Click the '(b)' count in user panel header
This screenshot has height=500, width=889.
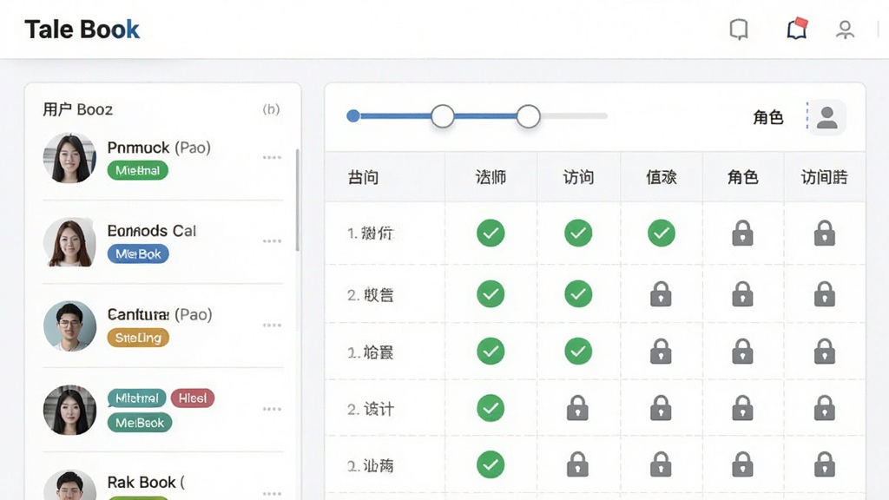pyautogui.click(x=271, y=109)
